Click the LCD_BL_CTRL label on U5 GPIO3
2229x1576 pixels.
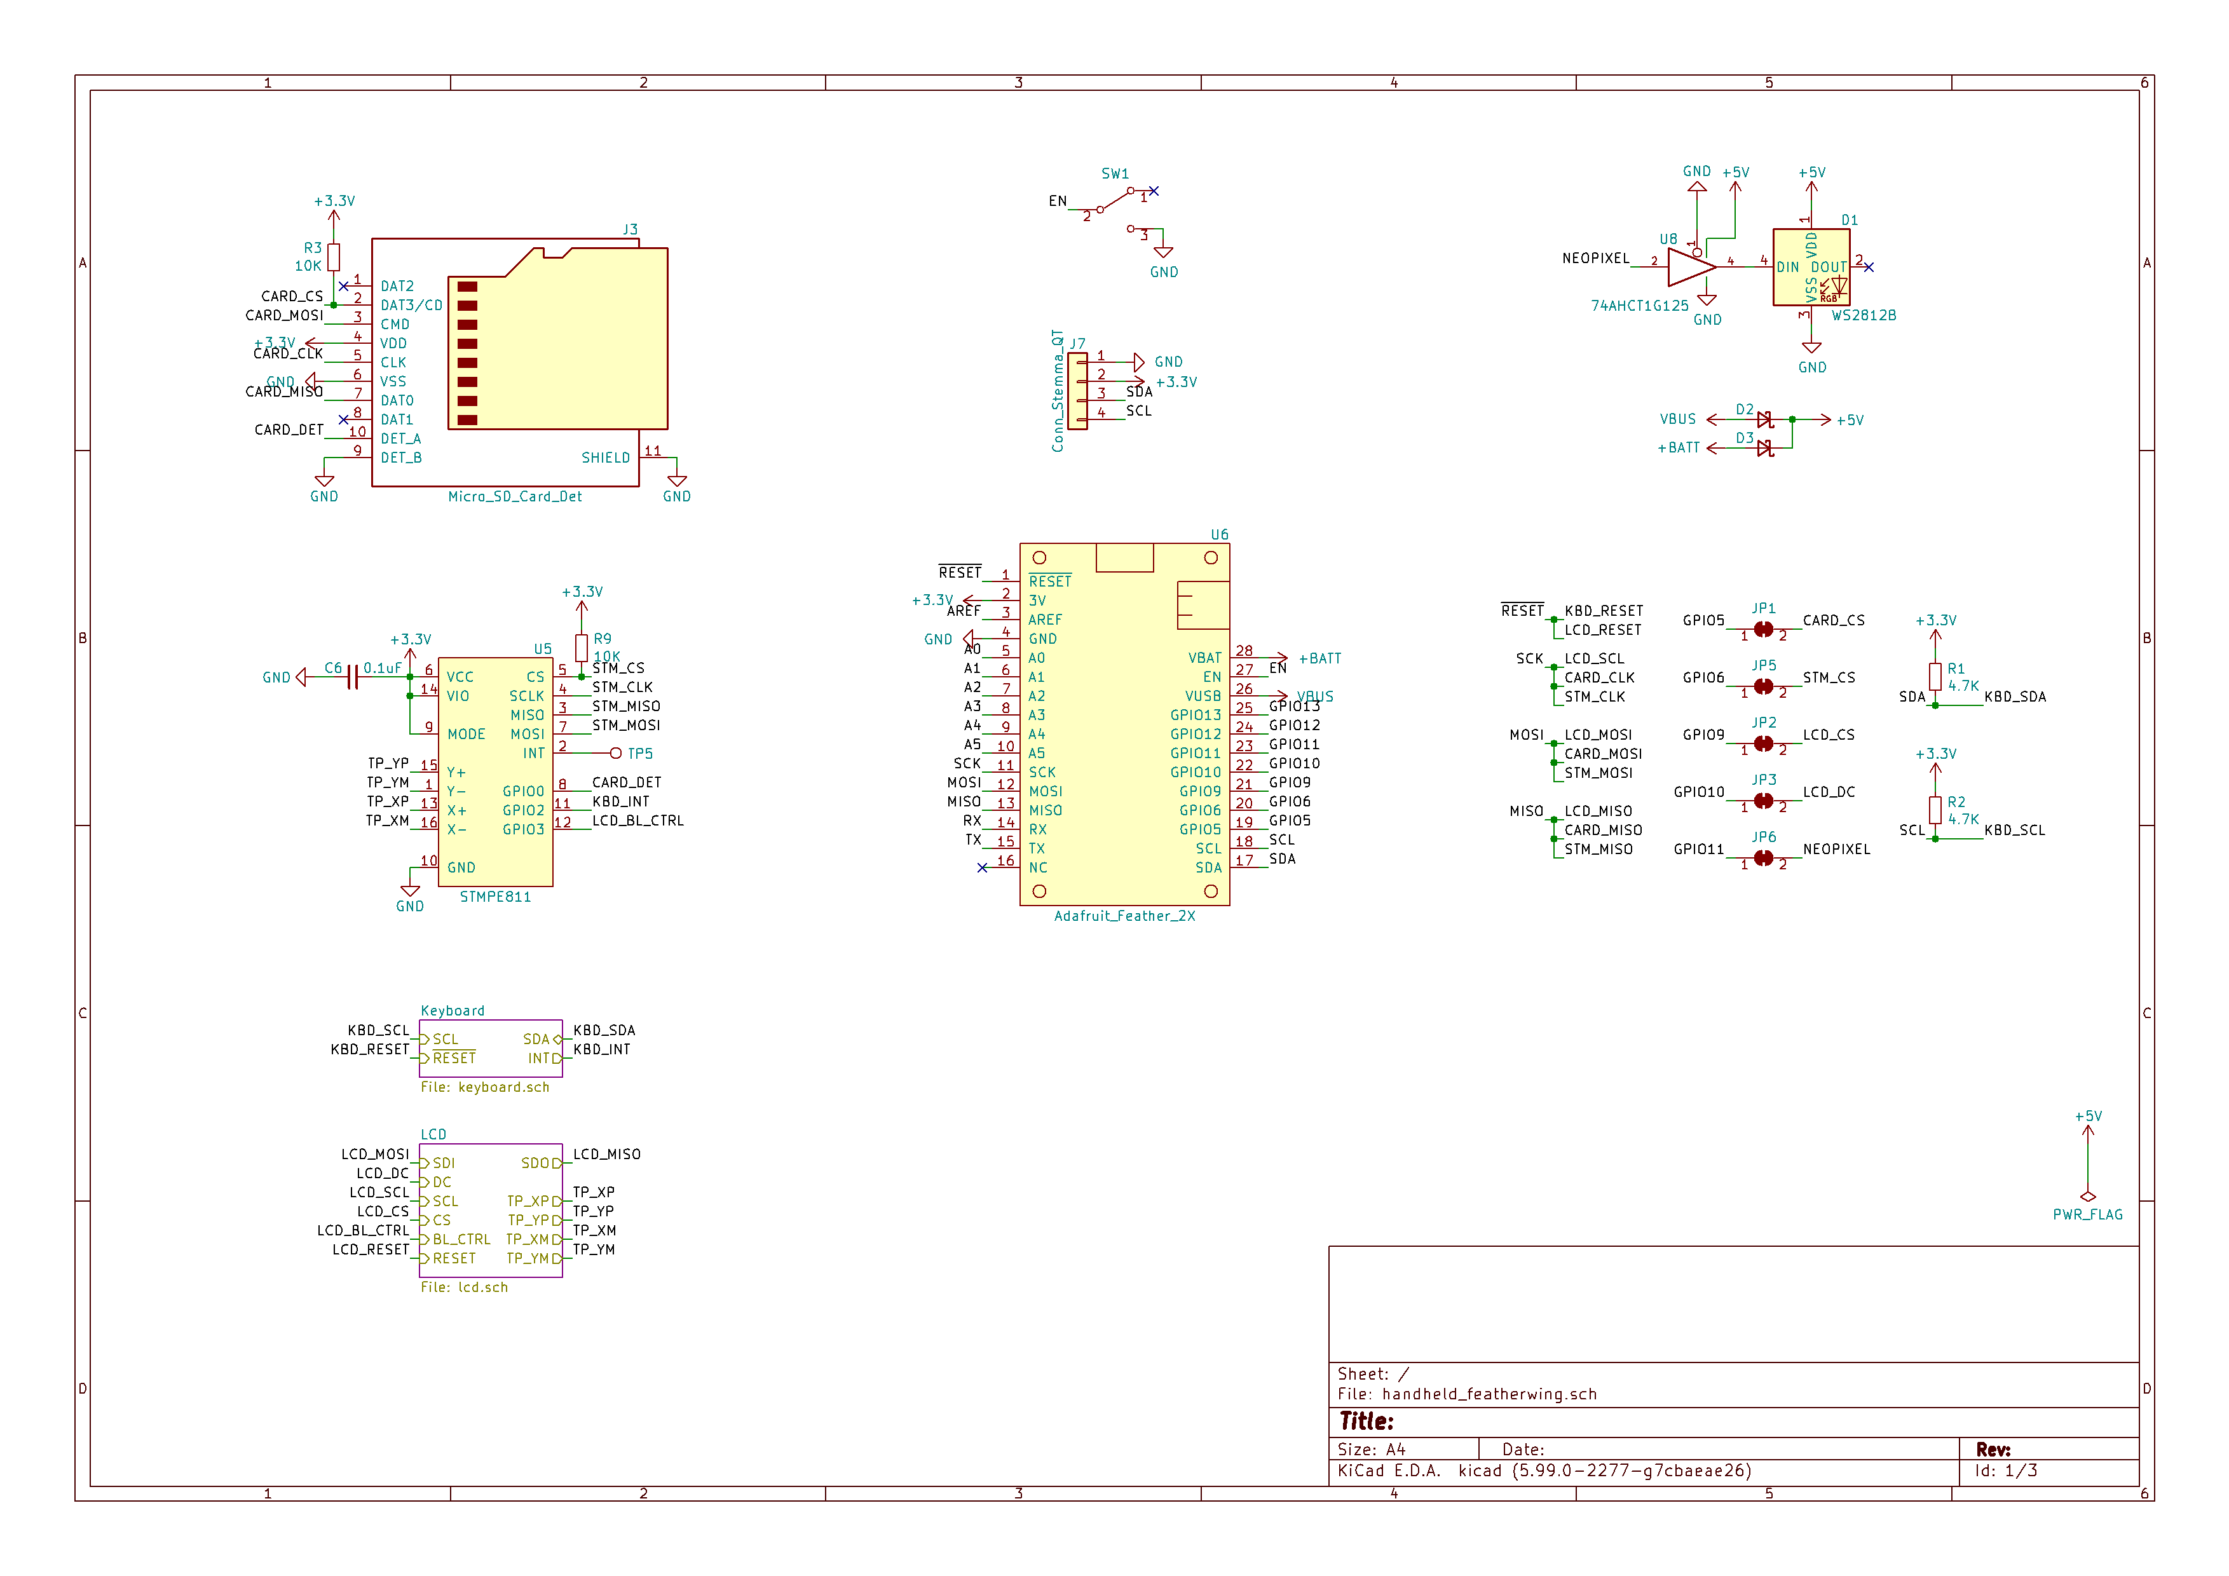click(638, 820)
